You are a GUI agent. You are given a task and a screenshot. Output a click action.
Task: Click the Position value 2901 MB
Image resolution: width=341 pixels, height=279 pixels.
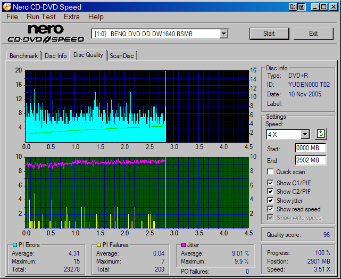319,261
